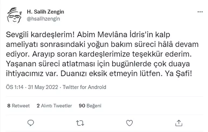Viewport: 208px width, 132px height.
Task: Click the number 90 beside Beğeni
Action: pos(82,106)
